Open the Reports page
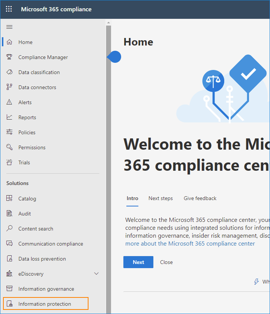Viewport: 270px width, 314px height. coord(27,117)
